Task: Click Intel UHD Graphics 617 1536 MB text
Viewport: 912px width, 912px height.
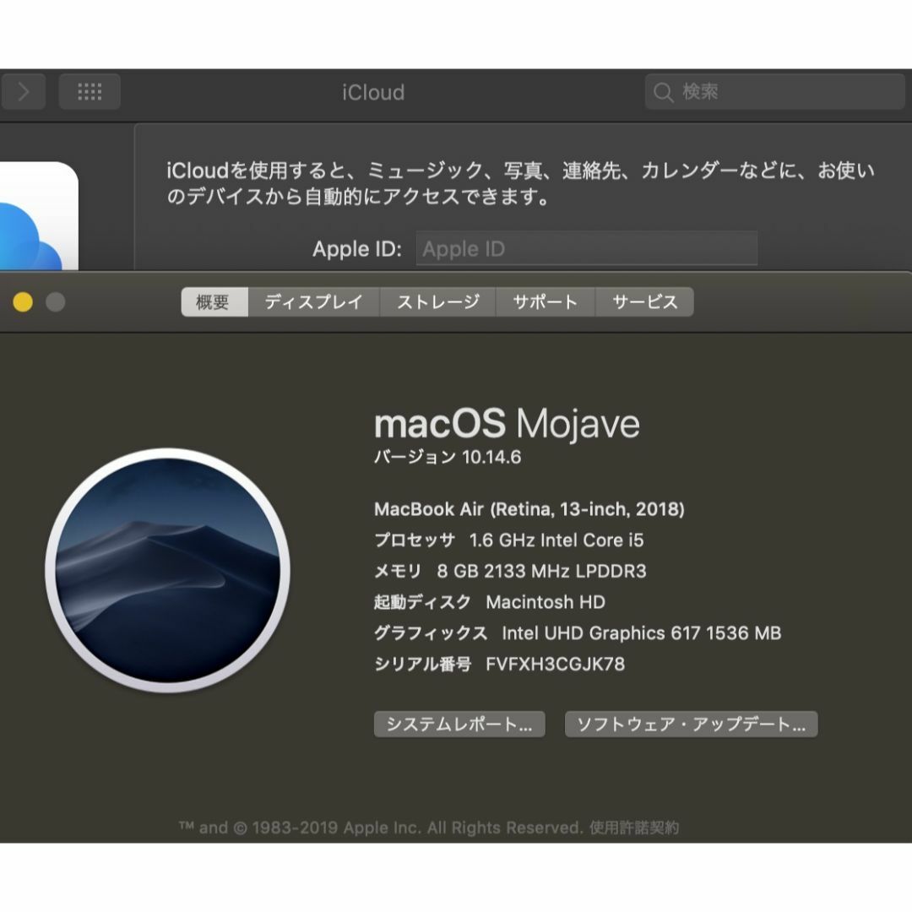Action: coord(642,632)
